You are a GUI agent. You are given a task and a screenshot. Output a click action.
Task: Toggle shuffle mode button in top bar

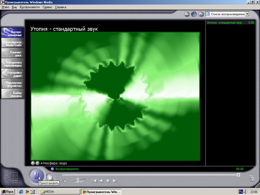tap(201, 14)
